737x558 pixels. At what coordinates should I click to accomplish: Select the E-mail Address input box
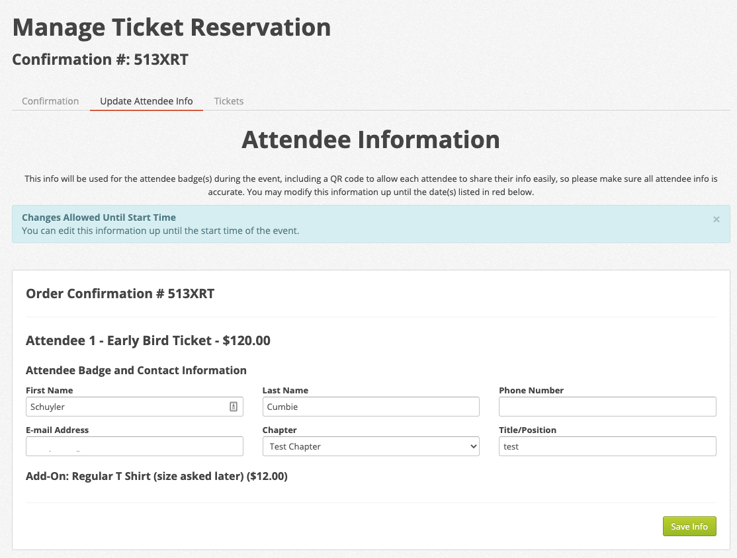tap(134, 447)
